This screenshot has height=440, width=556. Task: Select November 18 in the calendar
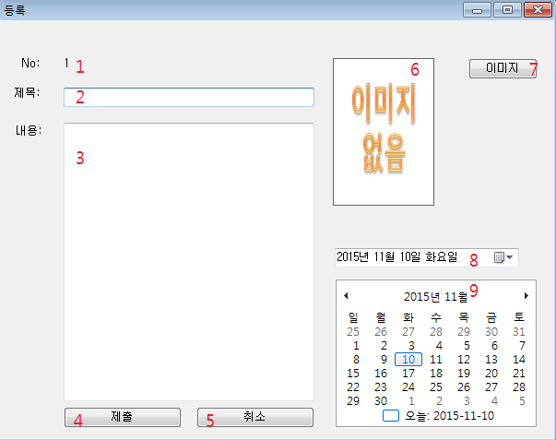click(436, 373)
